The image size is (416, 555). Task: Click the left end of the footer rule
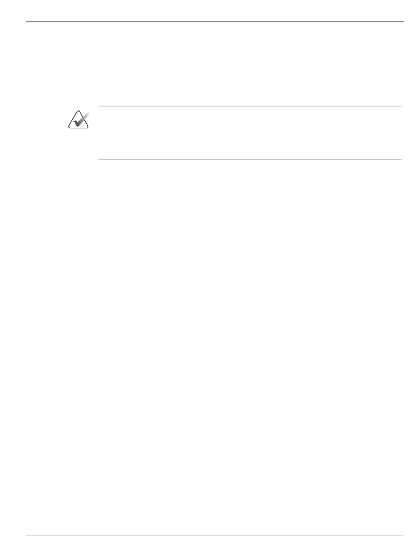click(x=27, y=535)
